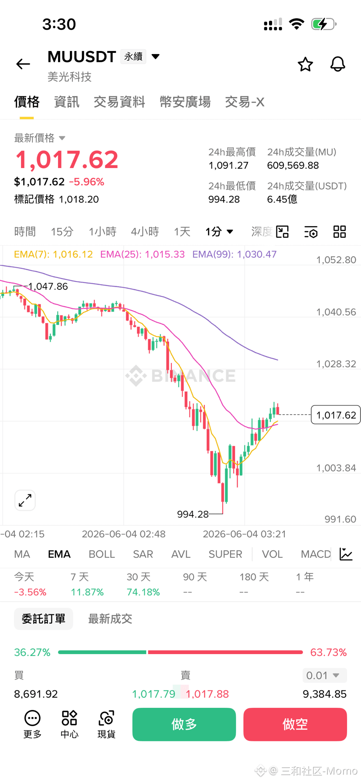
Task: Open the indicator chart icon beside MACD
Action: pos(346,554)
